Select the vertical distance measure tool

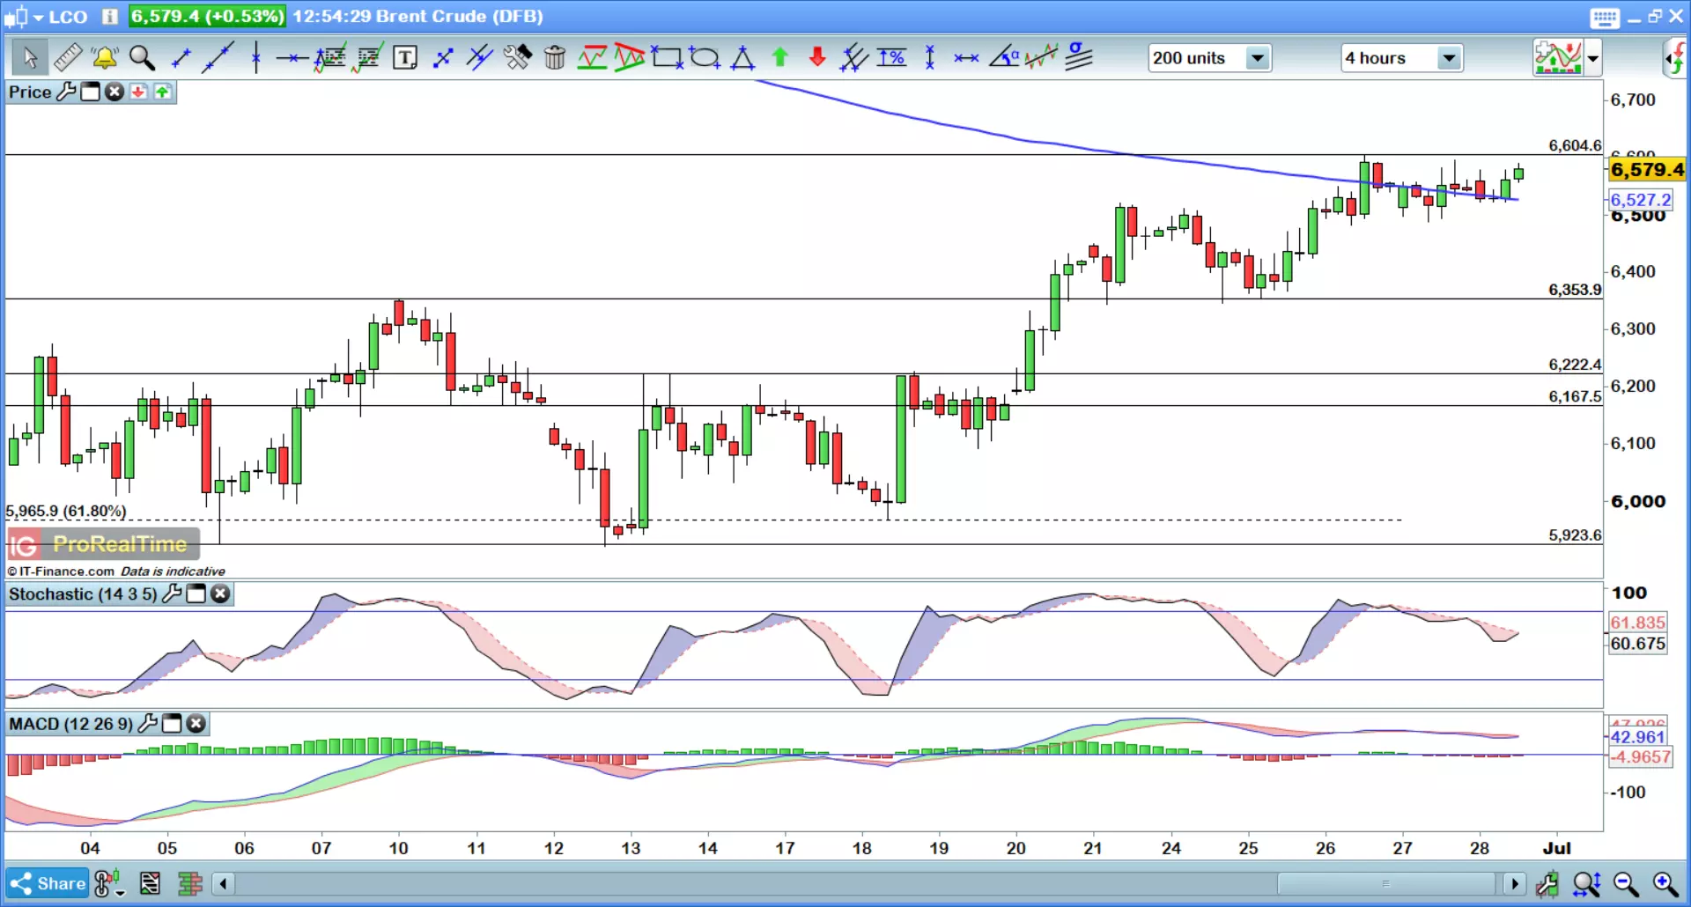[929, 58]
